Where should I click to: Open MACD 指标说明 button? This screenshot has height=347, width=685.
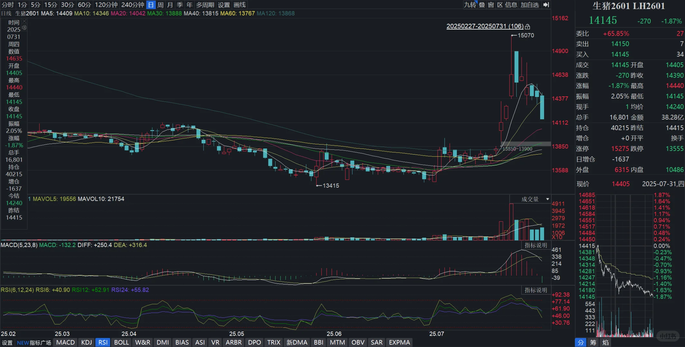click(536, 245)
